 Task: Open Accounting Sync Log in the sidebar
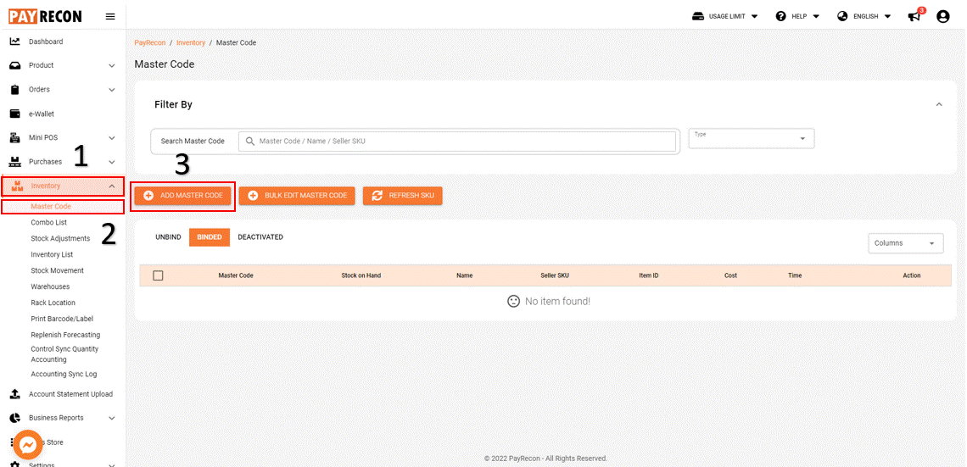64,374
